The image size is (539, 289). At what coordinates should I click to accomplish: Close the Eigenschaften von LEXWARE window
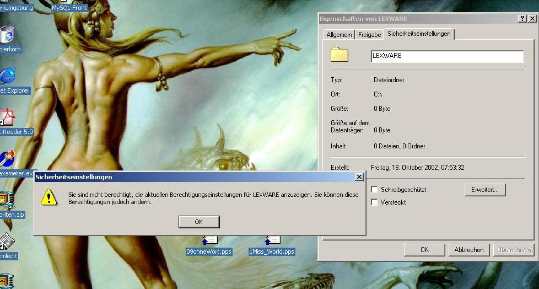532,19
